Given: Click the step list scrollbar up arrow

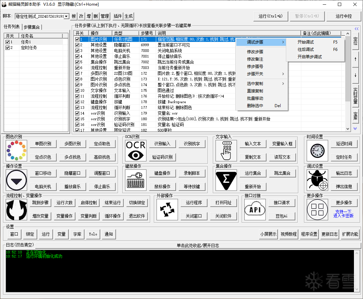Looking at the screenshot, I should pos(348,33).
